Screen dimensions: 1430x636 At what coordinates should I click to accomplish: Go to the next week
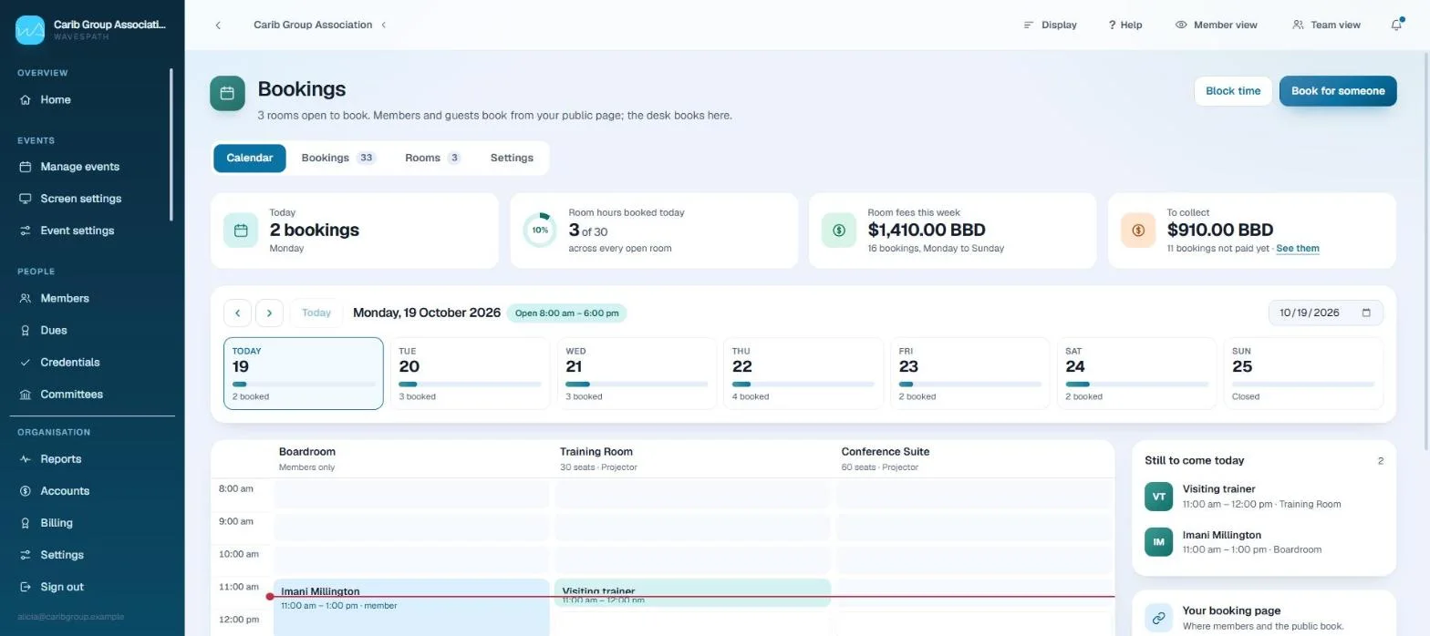click(269, 313)
